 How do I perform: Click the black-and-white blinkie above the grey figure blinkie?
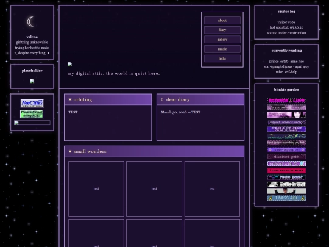(x=286, y=184)
